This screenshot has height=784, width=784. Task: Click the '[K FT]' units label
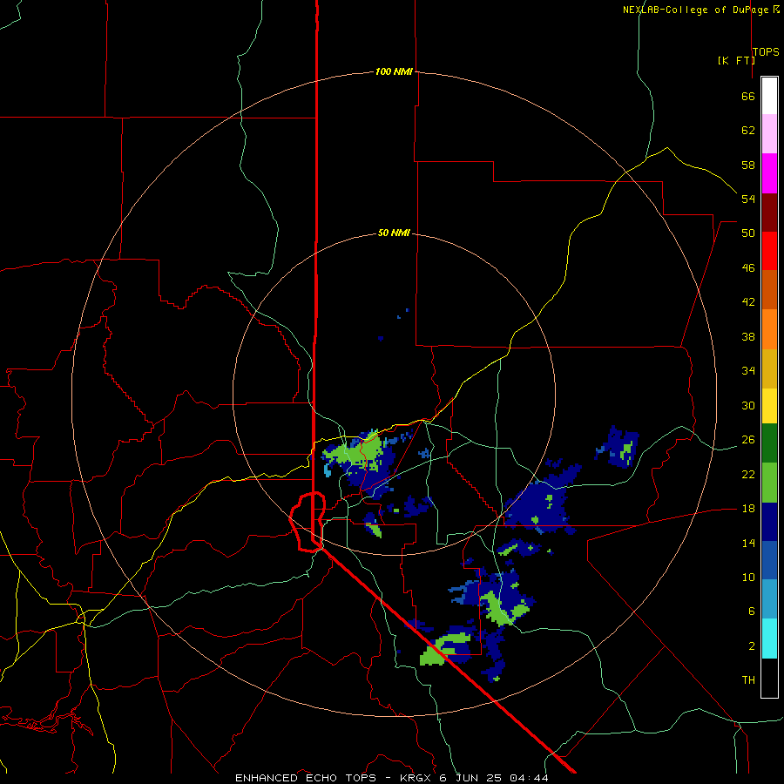[736, 60]
